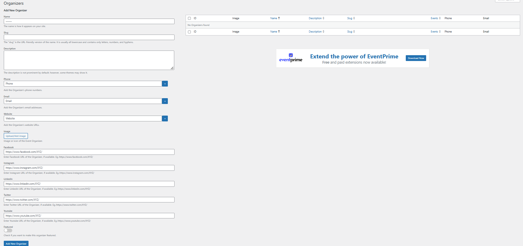The width and height of the screenshot is (523, 246).
Task: Click the Facebook URL field
Action: pos(89,152)
